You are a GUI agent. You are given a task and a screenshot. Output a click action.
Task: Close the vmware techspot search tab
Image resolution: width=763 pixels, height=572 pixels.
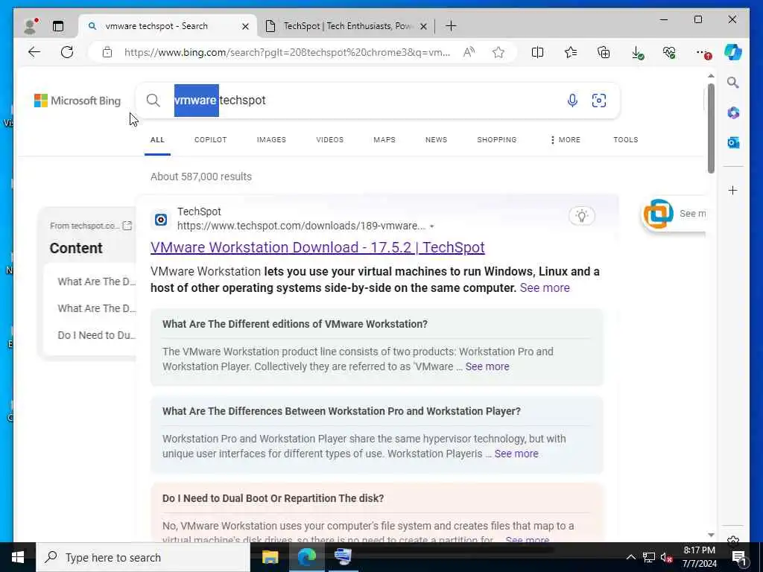click(x=245, y=26)
